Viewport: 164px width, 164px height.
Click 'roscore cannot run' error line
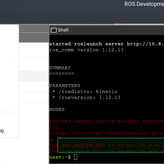(x=107, y=121)
